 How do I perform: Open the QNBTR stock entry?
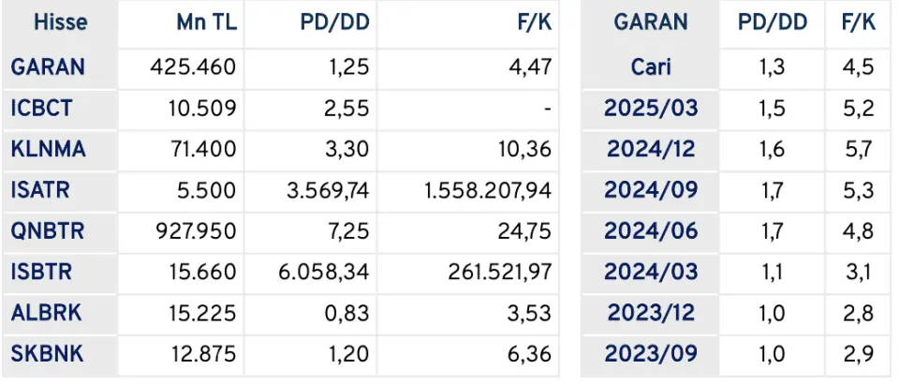(48, 231)
